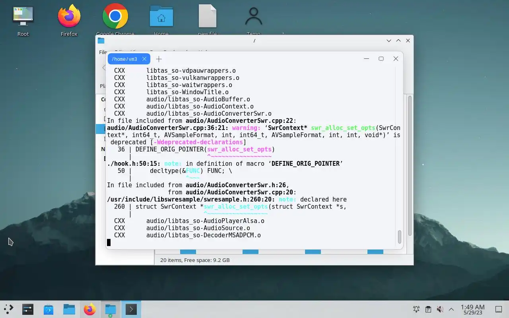Switch to Firefox in the taskbar
Viewport: 509px width, 318px height.
(90, 309)
